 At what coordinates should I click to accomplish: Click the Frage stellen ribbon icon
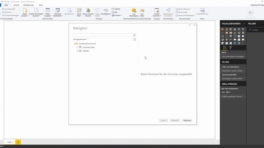[x=97, y=12]
